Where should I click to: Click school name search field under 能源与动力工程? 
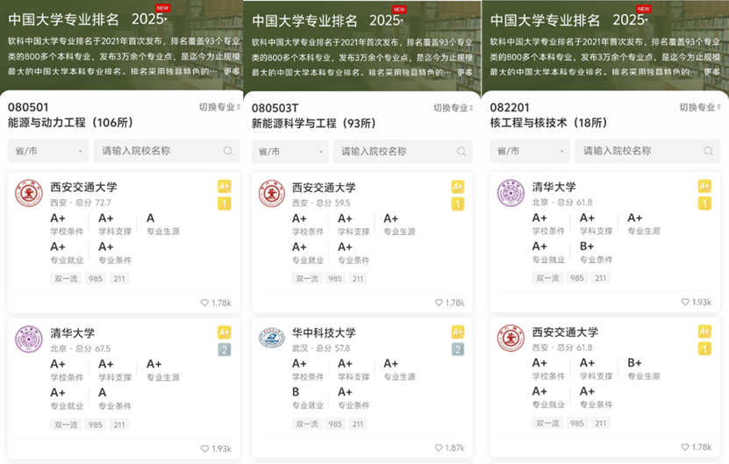[158, 151]
